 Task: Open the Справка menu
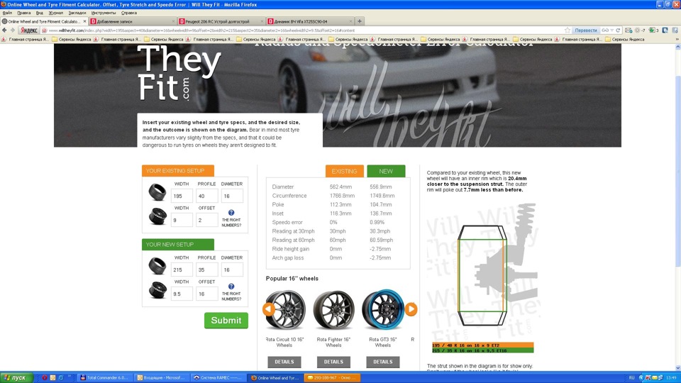(129, 13)
